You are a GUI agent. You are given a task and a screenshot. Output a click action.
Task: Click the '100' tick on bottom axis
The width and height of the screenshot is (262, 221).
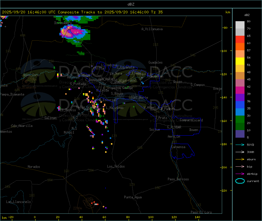tap(151, 217)
